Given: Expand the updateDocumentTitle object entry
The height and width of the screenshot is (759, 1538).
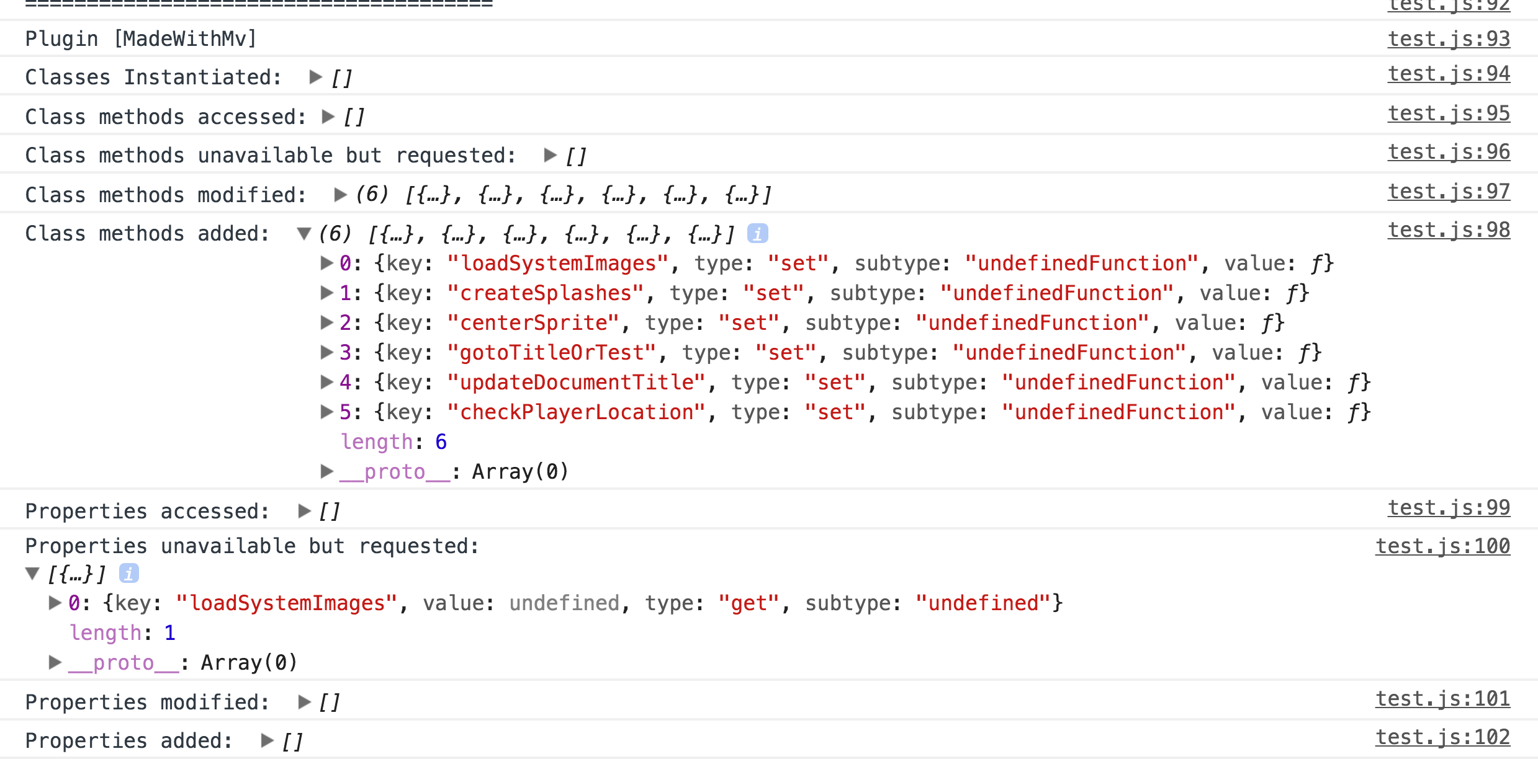Looking at the screenshot, I should click(x=326, y=382).
